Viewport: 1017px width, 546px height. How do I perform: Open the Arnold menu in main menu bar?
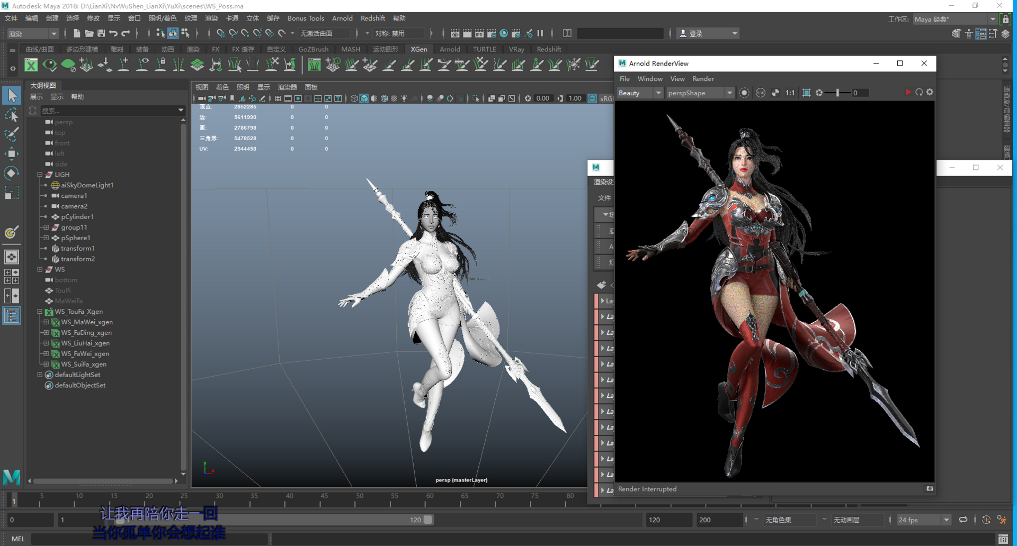tap(342, 19)
